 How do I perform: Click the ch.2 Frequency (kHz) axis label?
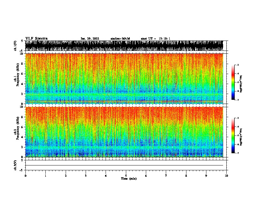(17, 128)
